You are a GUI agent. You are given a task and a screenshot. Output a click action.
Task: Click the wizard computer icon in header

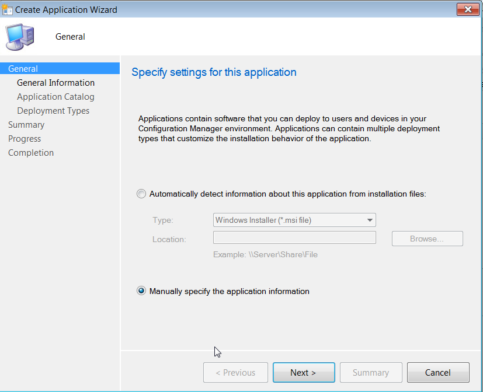click(x=20, y=37)
